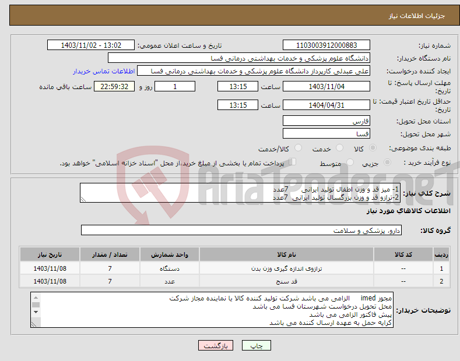
Task: Click the نام کالا column header
Action: tap(286, 254)
